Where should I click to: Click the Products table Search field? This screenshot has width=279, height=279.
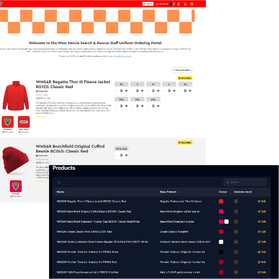pos(244,182)
